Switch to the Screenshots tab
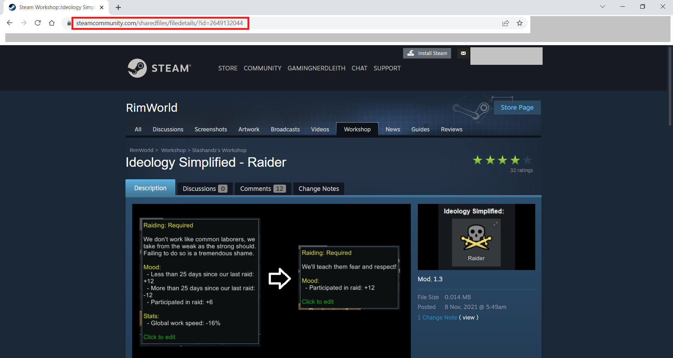Screen dimensions: 673x358 (211, 129)
